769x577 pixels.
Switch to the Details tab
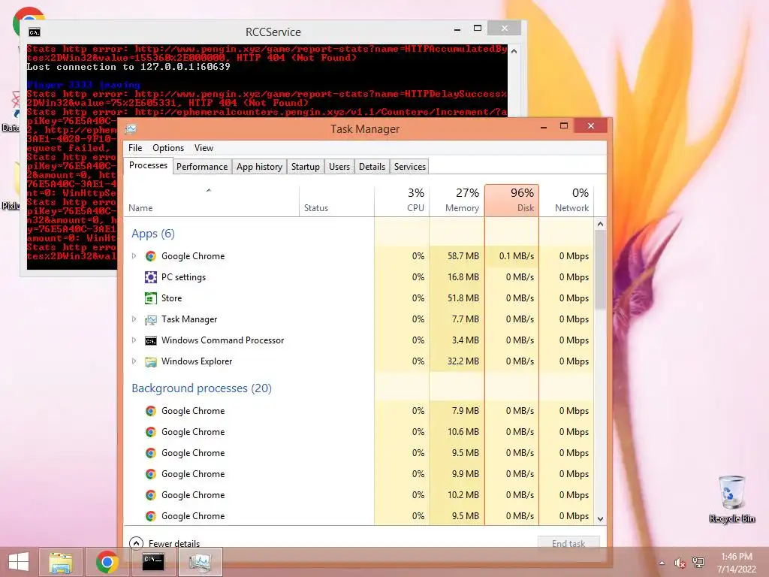coord(372,167)
